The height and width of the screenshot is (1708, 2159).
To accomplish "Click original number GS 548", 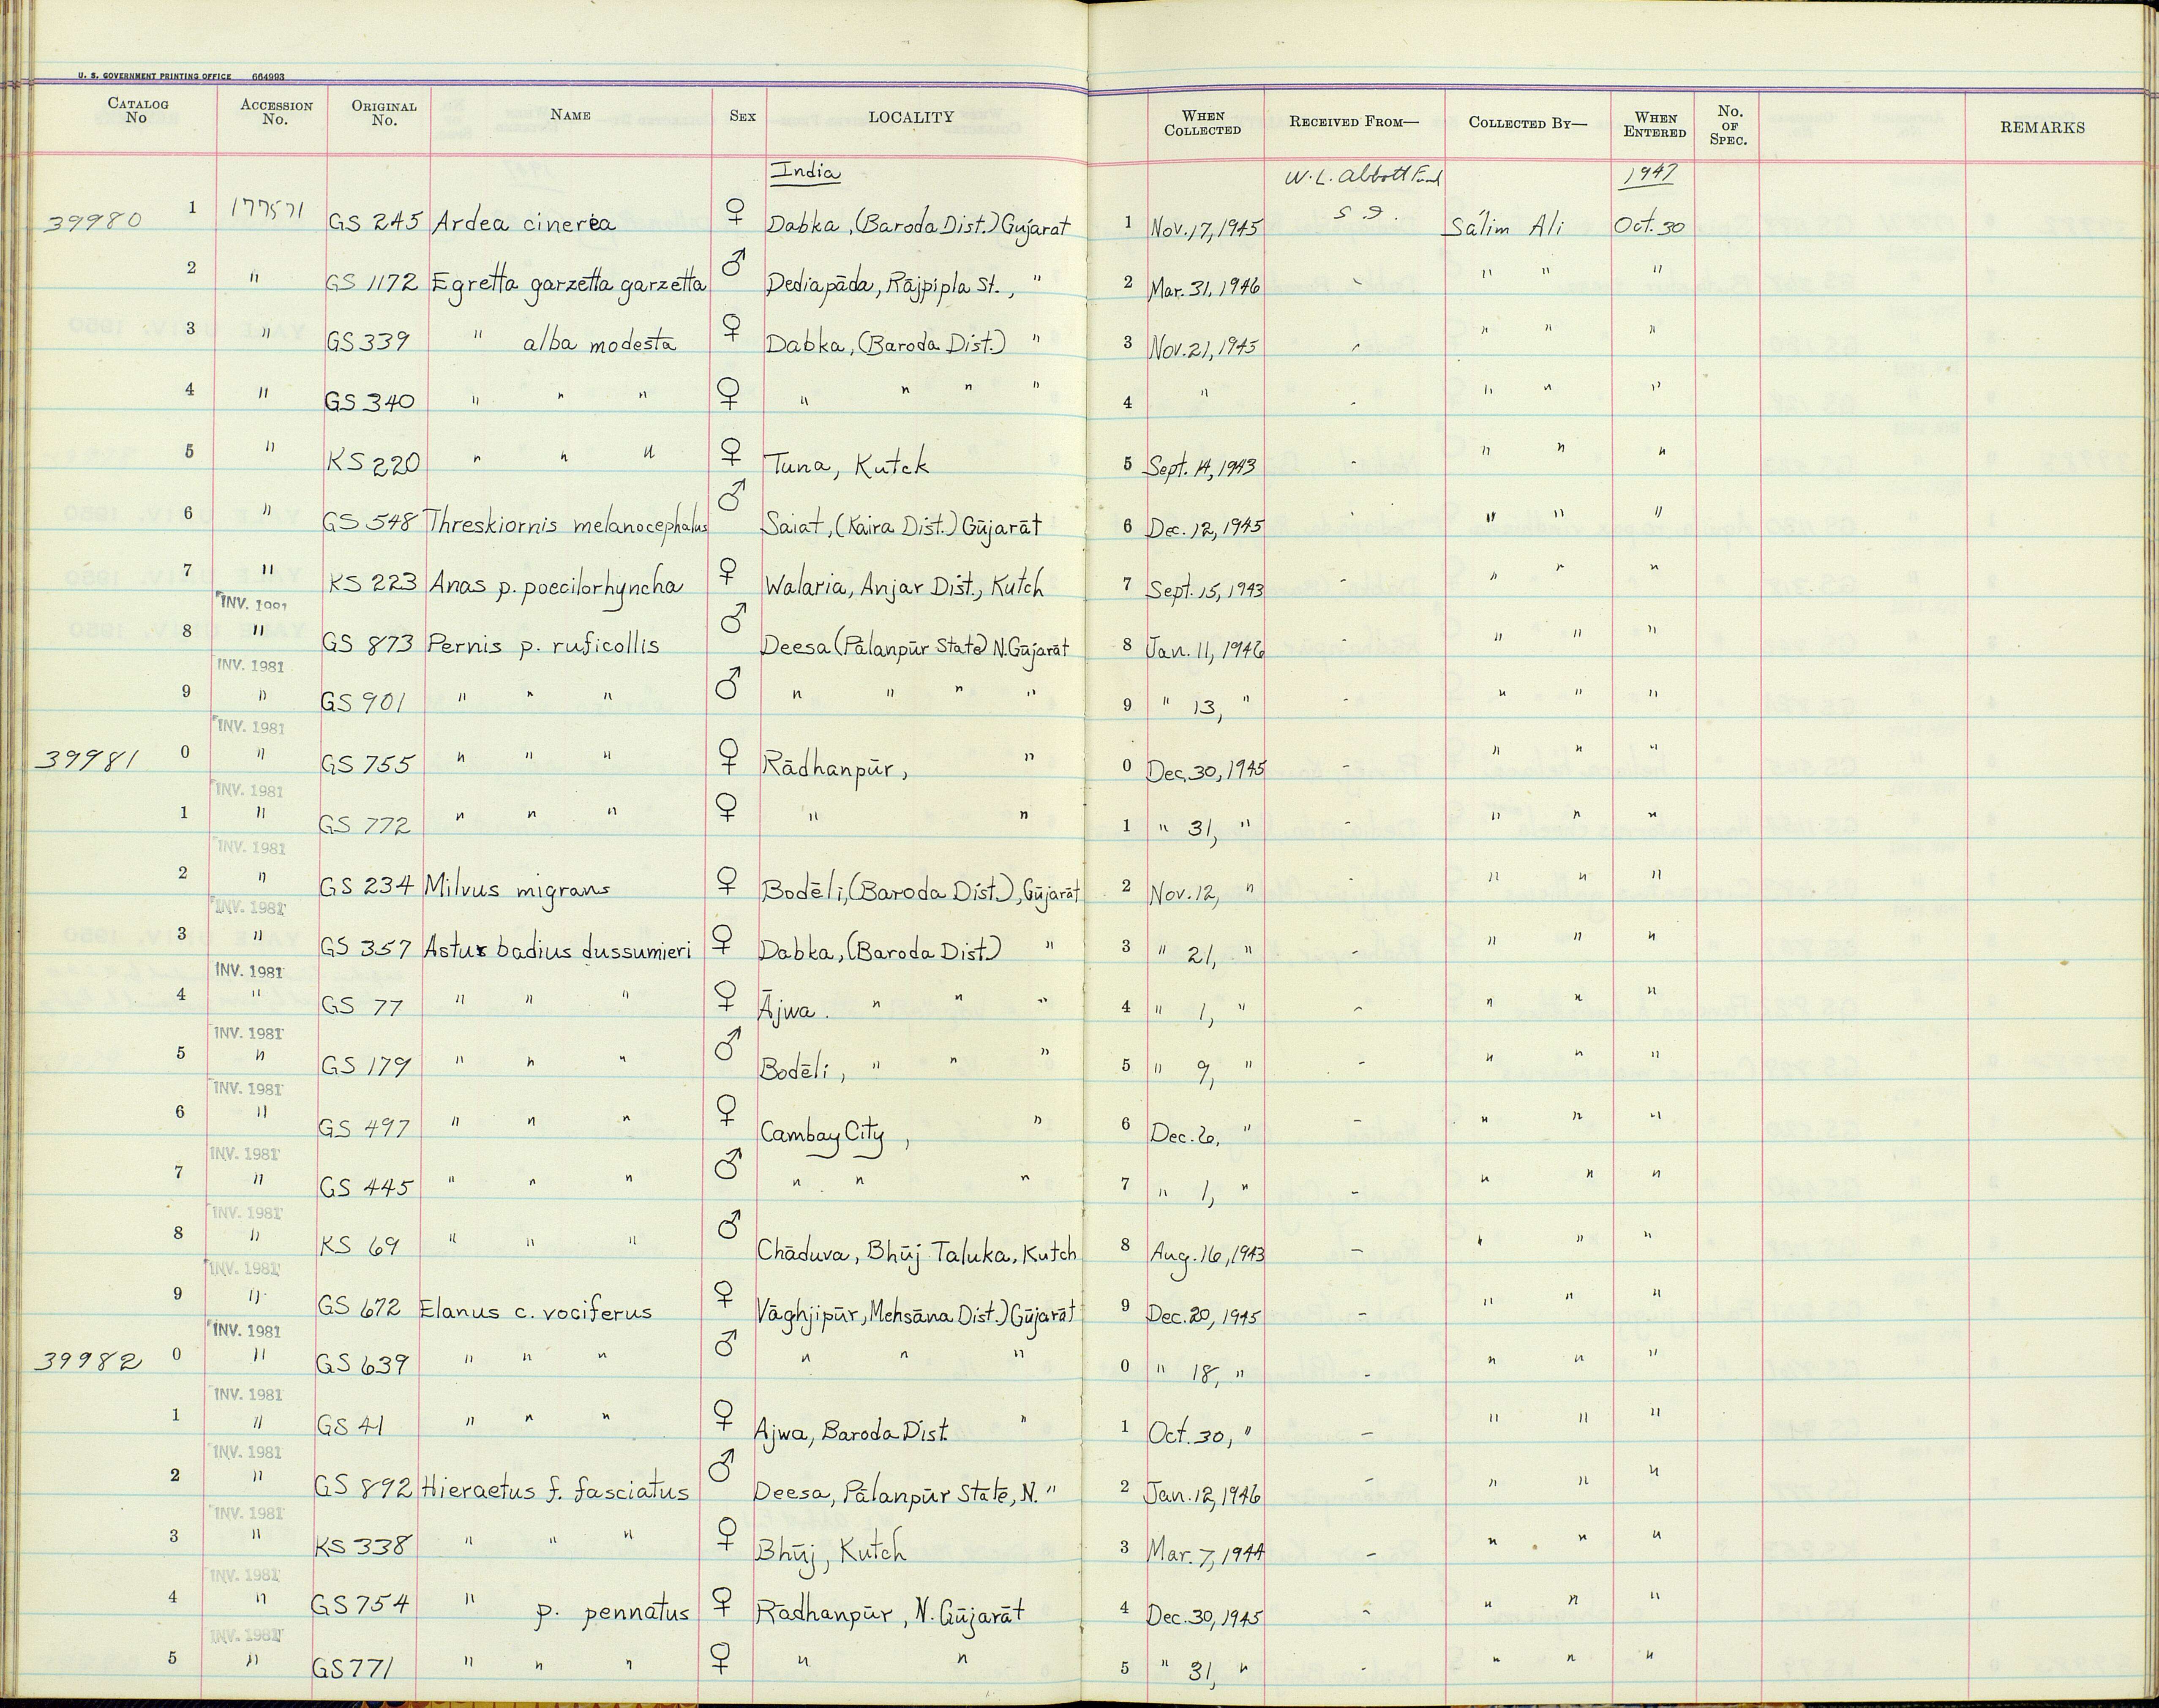I will (x=371, y=522).
